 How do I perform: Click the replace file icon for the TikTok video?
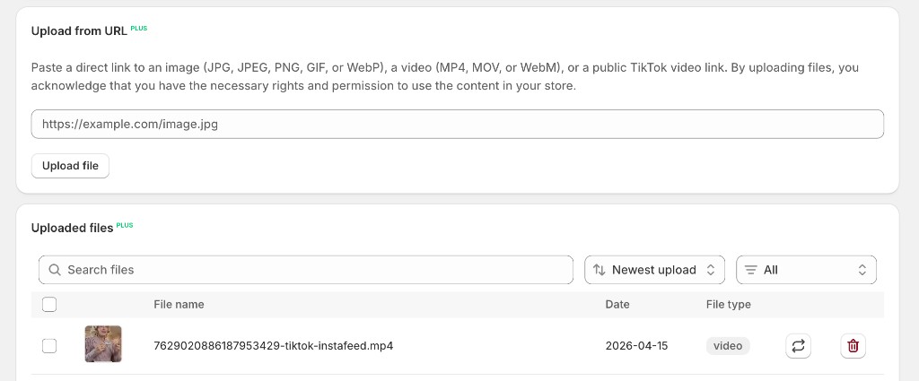tap(798, 346)
